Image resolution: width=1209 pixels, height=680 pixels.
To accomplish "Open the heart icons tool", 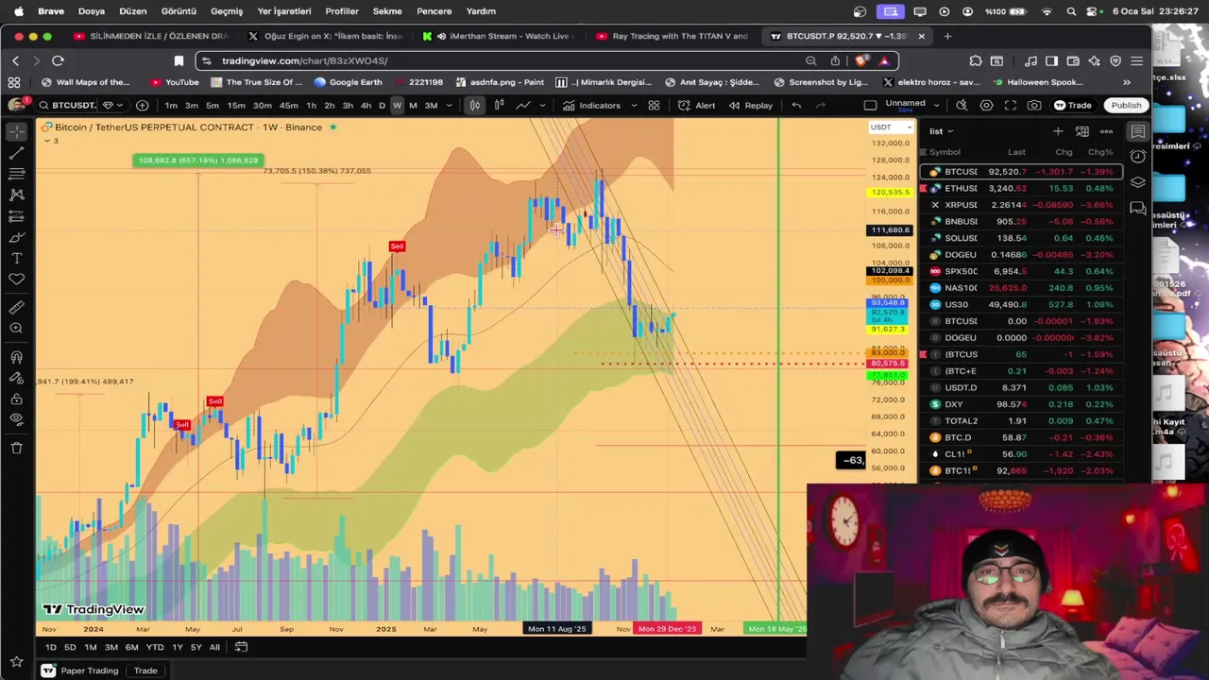I will click(x=16, y=280).
